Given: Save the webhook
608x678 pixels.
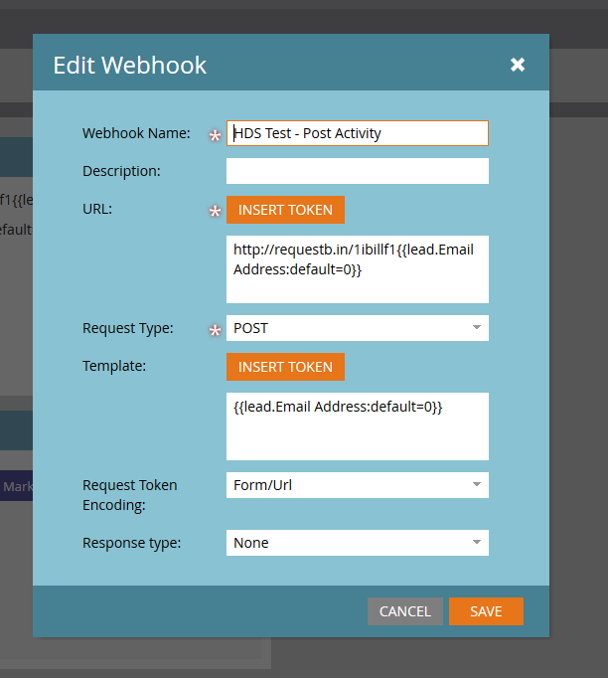Looking at the screenshot, I should pos(486,611).
